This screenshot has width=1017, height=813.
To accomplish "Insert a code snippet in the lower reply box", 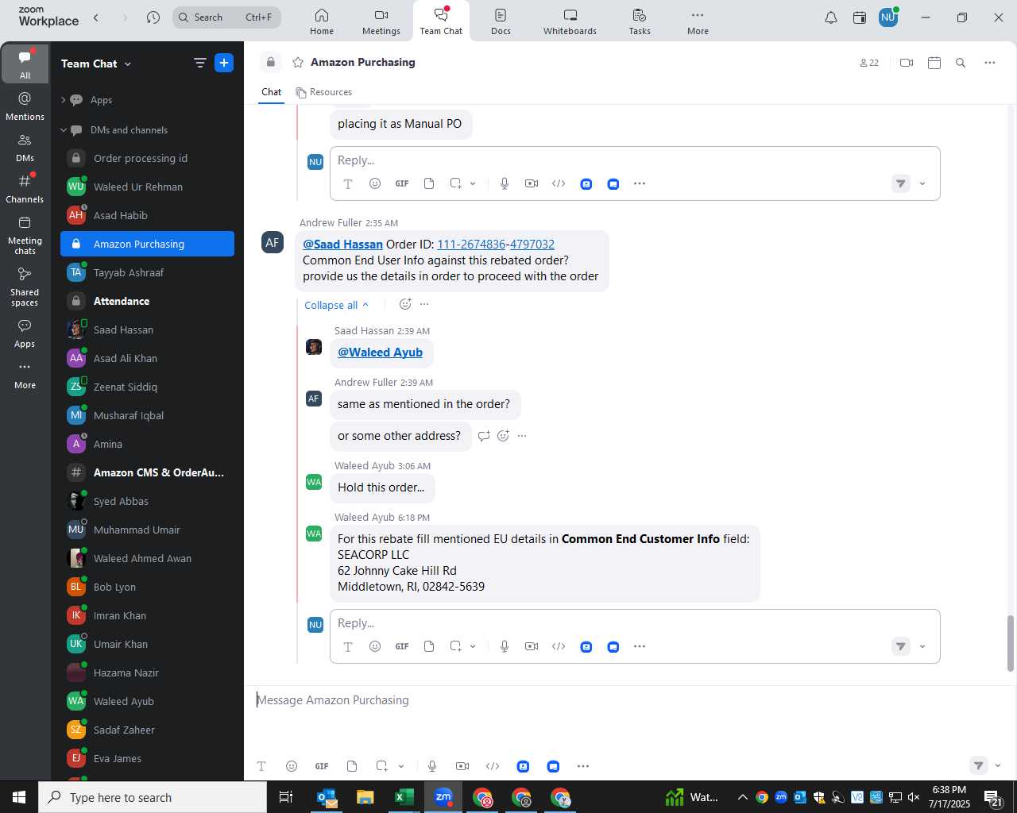I will coord(559,646).
